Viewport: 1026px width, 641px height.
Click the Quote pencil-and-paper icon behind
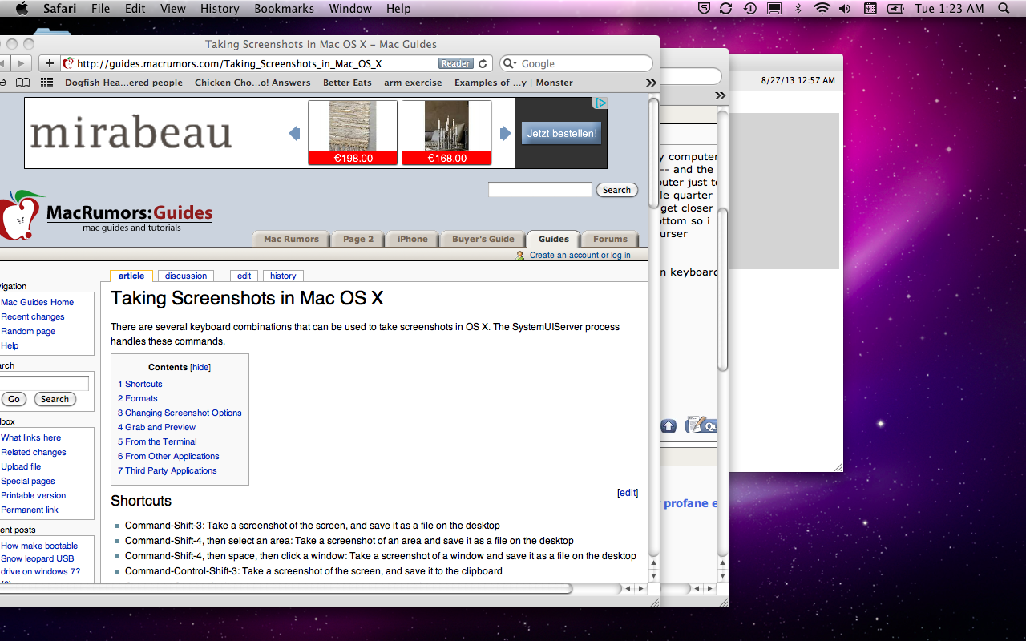701,425
